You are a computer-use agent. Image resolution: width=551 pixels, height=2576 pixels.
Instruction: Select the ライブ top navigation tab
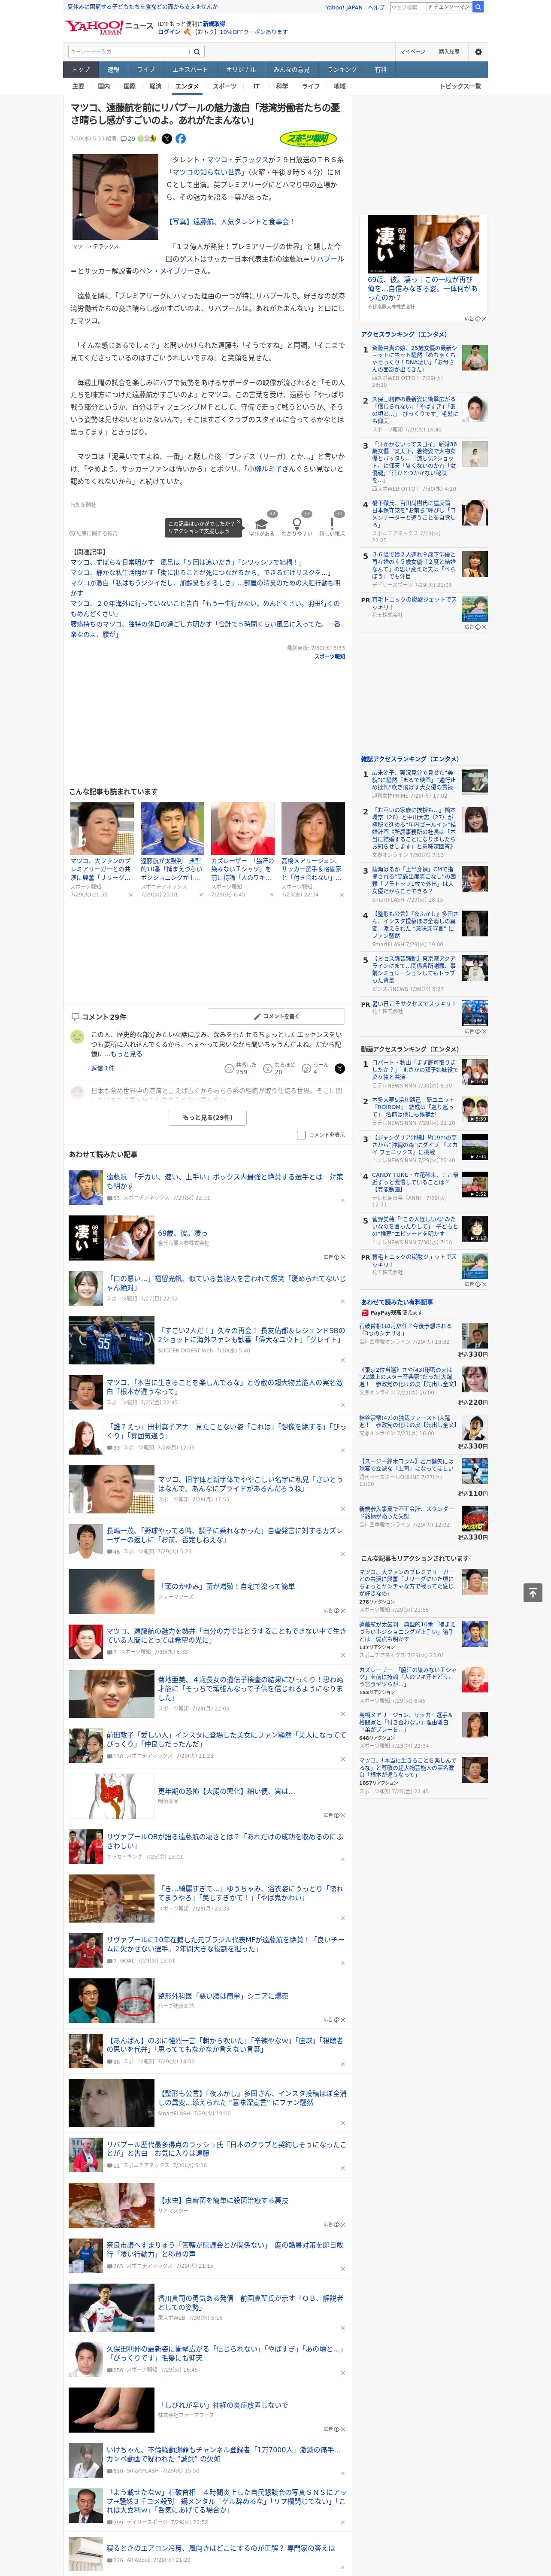[x=146, y=70]
